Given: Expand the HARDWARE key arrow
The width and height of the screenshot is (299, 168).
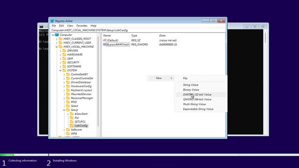Looking at the screenshot, I should (x=60, y=55).
